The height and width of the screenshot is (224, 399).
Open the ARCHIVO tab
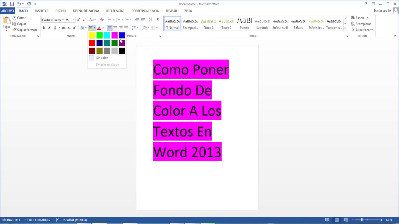pyautogui.click(x=7, y=11)
